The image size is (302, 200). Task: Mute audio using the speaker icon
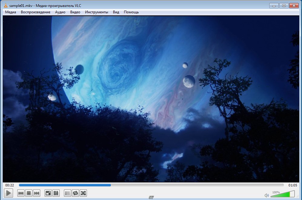pos(267,195)
